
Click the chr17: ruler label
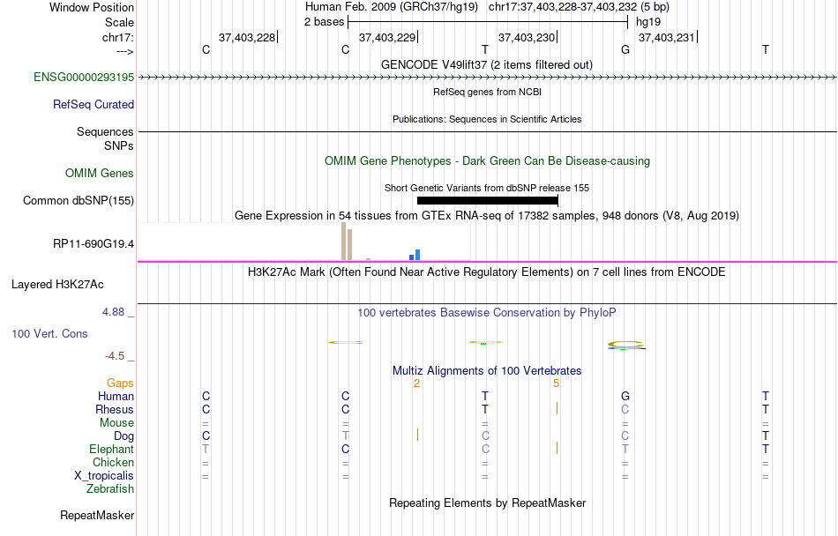click(117, 37)
